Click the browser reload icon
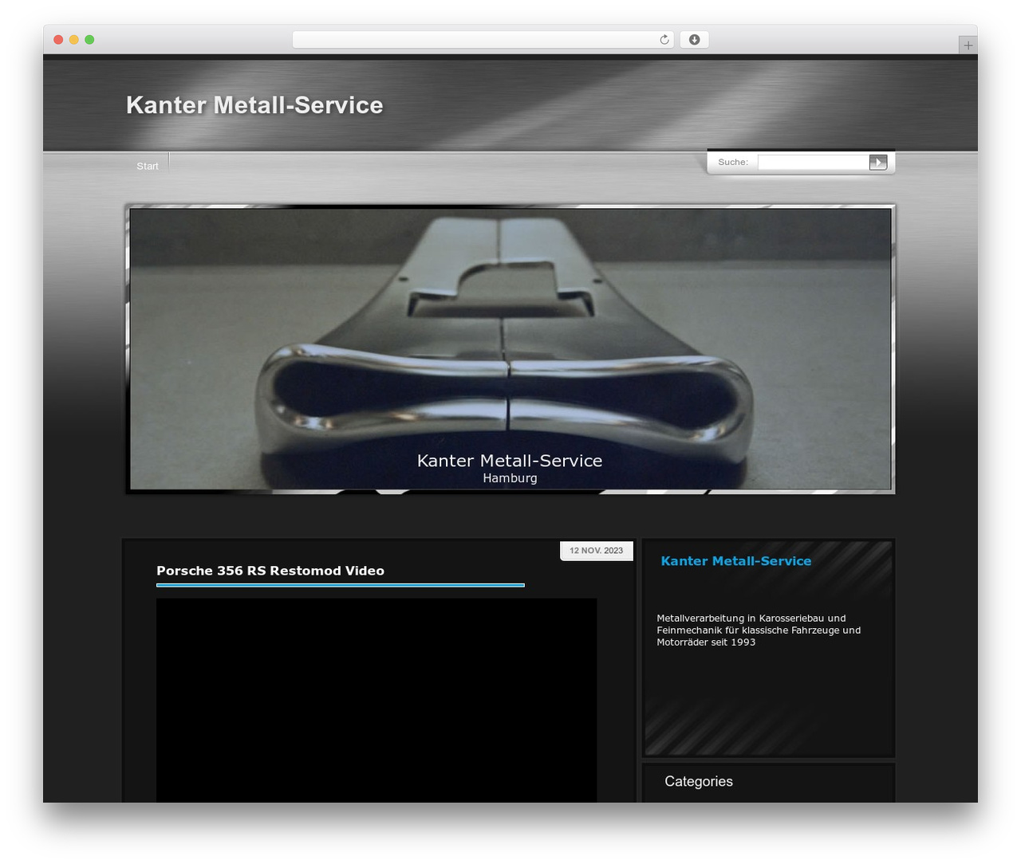This screenshot has height=864, width=1021. coord(664,40)
